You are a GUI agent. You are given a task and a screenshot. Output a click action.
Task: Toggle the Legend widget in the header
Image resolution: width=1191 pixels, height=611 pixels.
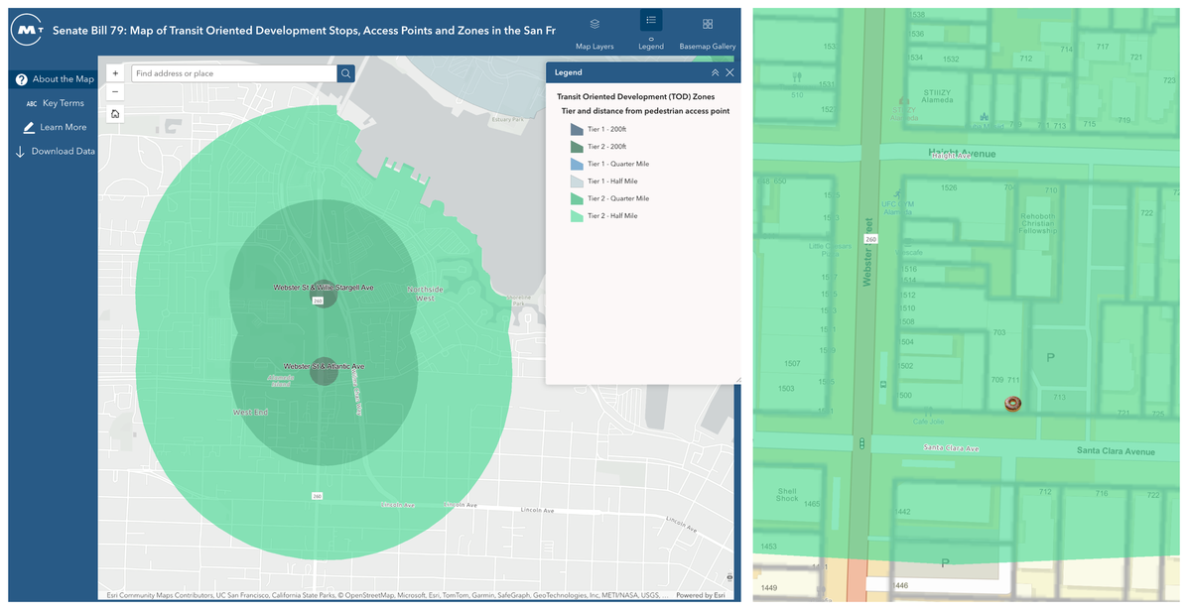click(651, 32)
